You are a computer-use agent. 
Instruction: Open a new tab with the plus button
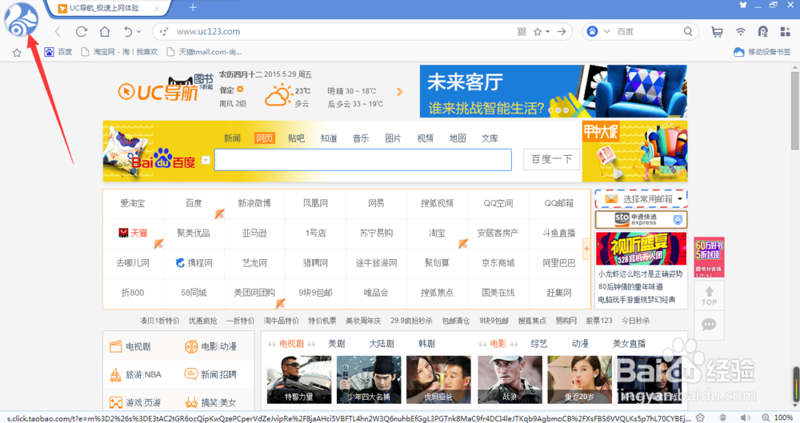tap(192, 8)
